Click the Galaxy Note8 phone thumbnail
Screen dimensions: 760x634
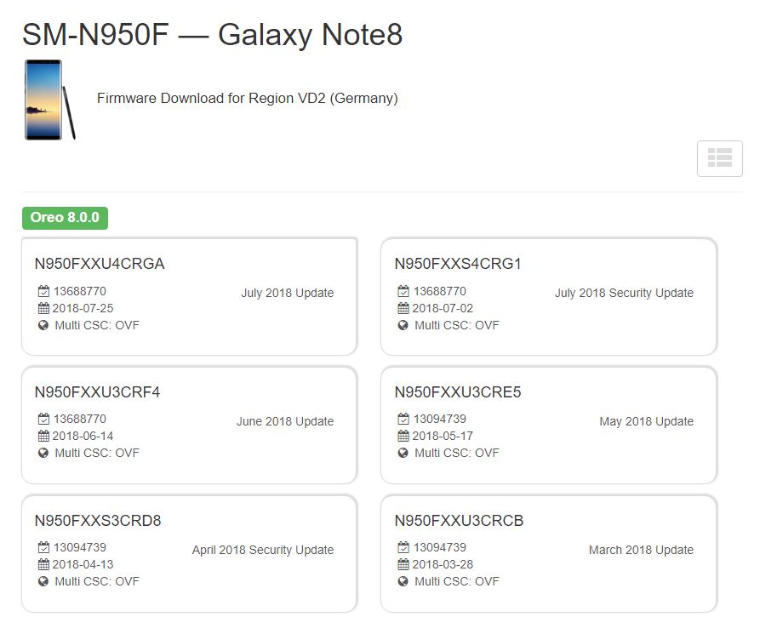49,100
